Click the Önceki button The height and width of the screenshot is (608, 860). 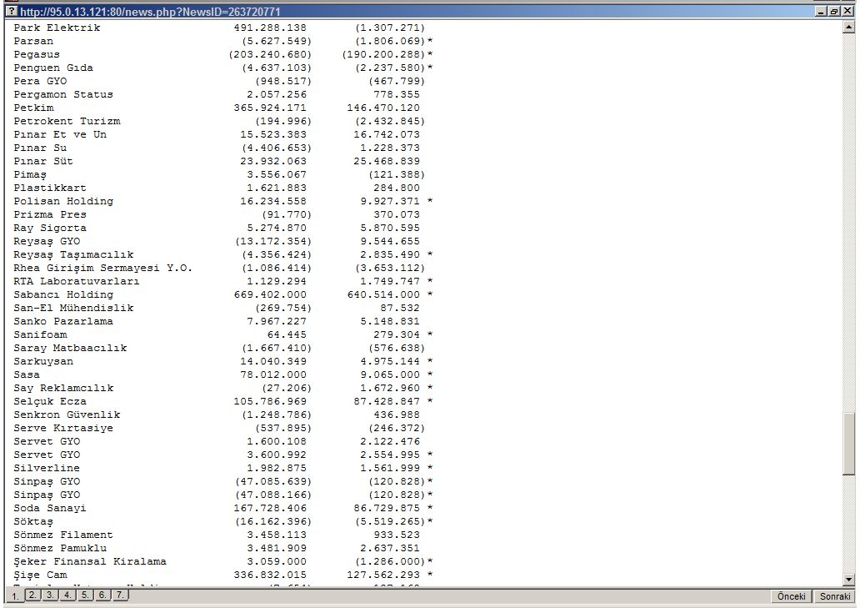[x=791, y=596]
